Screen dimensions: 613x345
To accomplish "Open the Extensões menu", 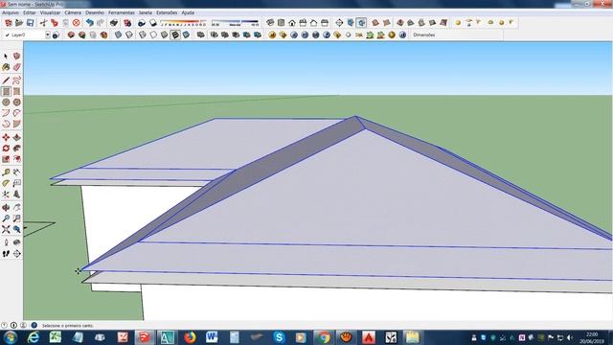I will 167,12.
